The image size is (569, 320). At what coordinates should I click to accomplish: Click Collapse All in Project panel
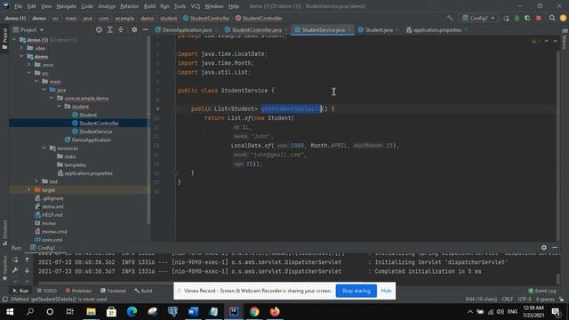pyautogui.click(x=121, y=29)
